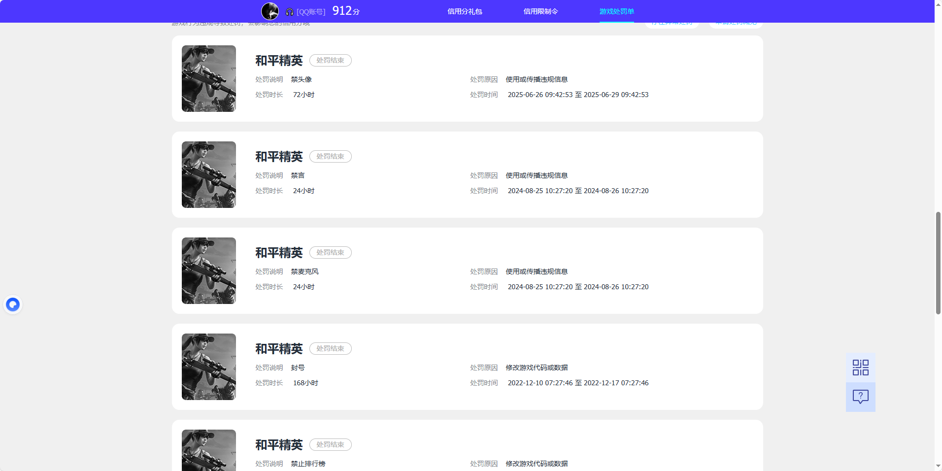Click the question-mark feedback icon
Image resolution: width=942 pixels, height=471 pixels.
[x=860, y=397]
